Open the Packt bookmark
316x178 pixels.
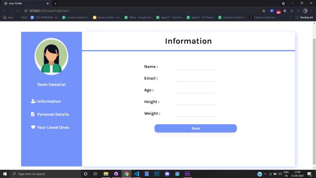pos(24,17)
